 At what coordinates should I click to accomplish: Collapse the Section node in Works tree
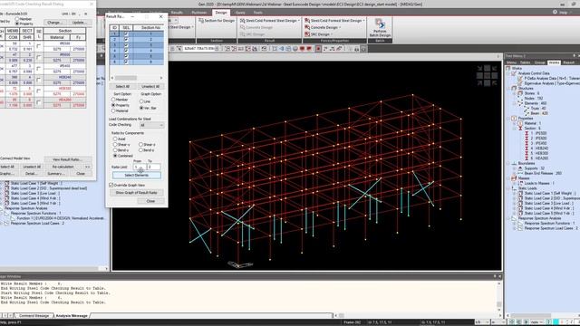515,129
